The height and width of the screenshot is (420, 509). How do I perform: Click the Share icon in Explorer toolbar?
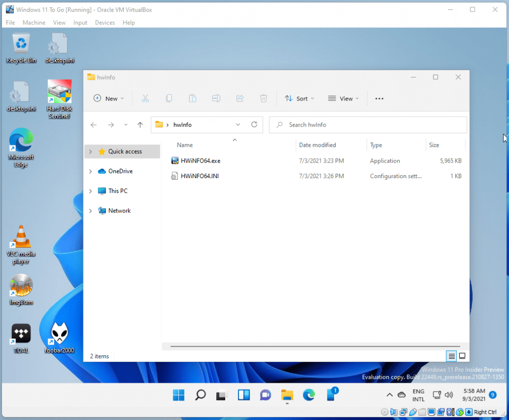[240, 99]
